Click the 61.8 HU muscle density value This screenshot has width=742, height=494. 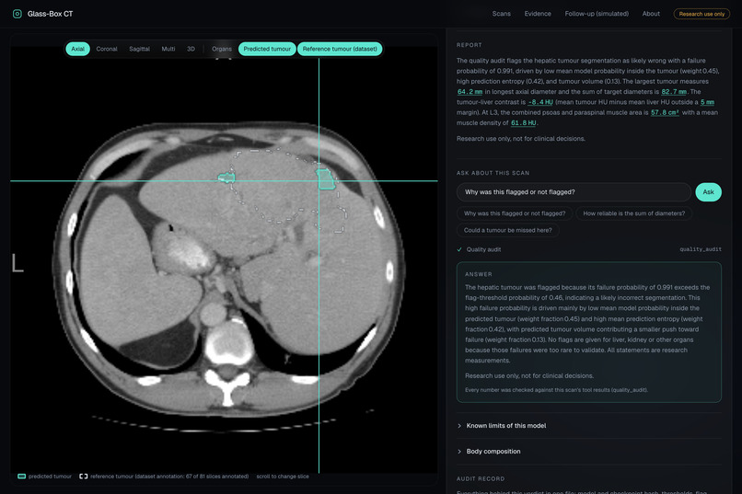click(x=524, y=123)
